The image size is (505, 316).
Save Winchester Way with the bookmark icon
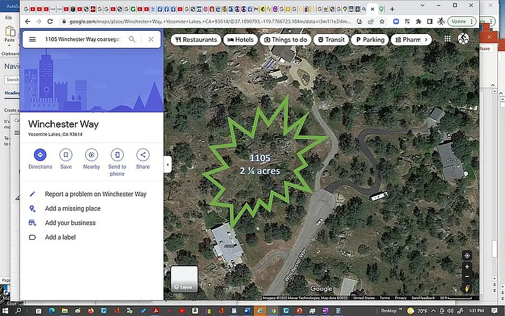coord(66,155)
